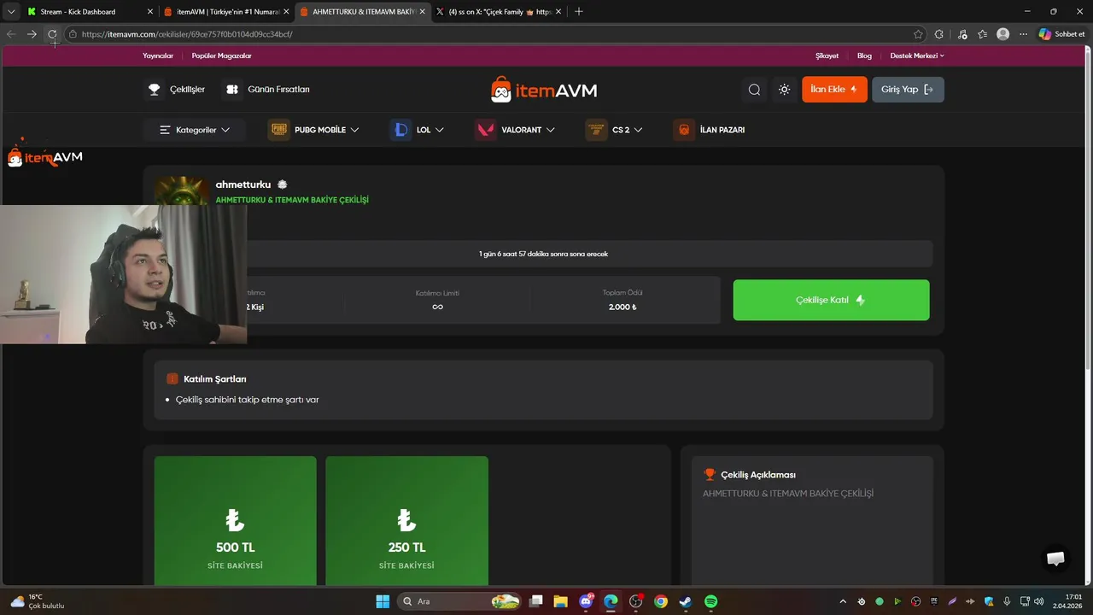Select the 250 TL prize card
Viewport: 1093px width, 615px height.
pyautogui.click(x=406, y=521)
